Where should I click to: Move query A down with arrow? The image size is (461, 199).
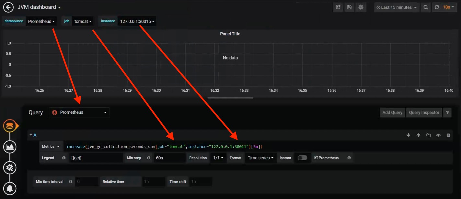pos(408,135)
